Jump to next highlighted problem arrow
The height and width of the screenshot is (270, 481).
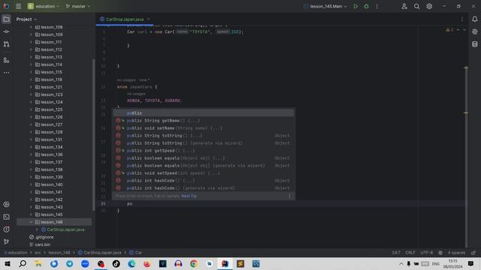point(464,30)
